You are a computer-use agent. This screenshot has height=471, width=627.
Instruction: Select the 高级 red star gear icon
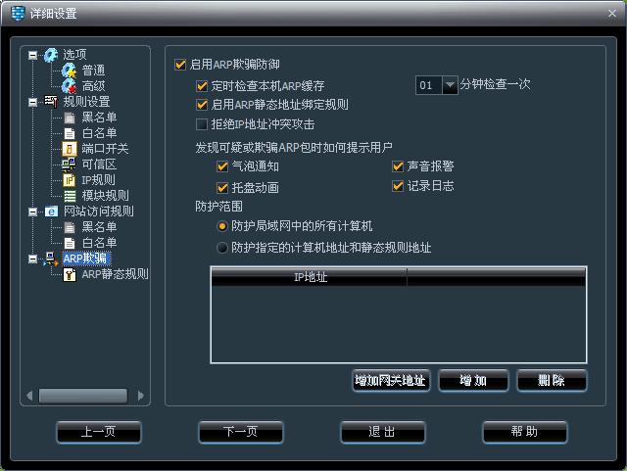pyautogui.click(x=69, y=86)
